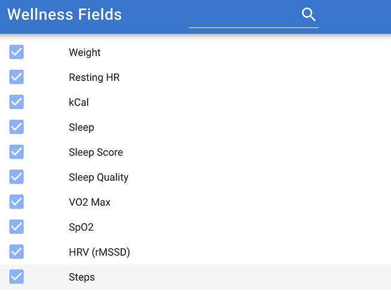Select the HRV (rMSSD) label
391x298 pixels.
pos(99,252)
